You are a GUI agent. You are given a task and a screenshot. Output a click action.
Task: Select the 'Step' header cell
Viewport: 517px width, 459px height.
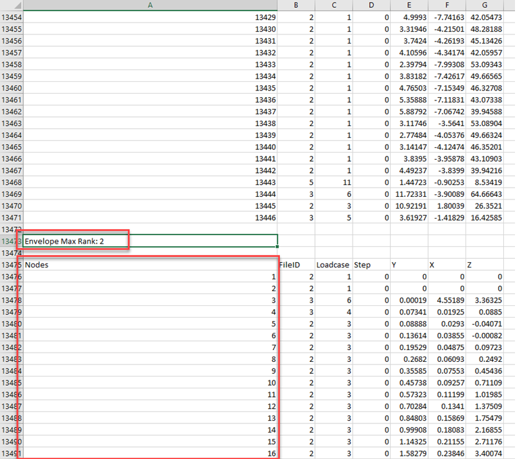tap(371, 265)
